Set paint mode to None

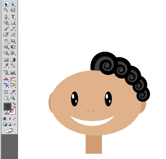click(14, 119)
